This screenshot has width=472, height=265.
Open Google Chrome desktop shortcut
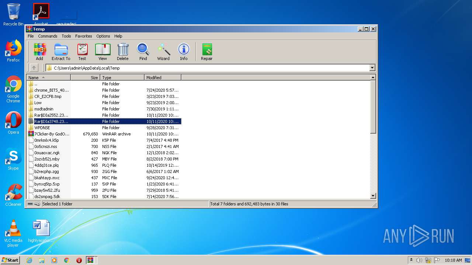coord(13,89)
